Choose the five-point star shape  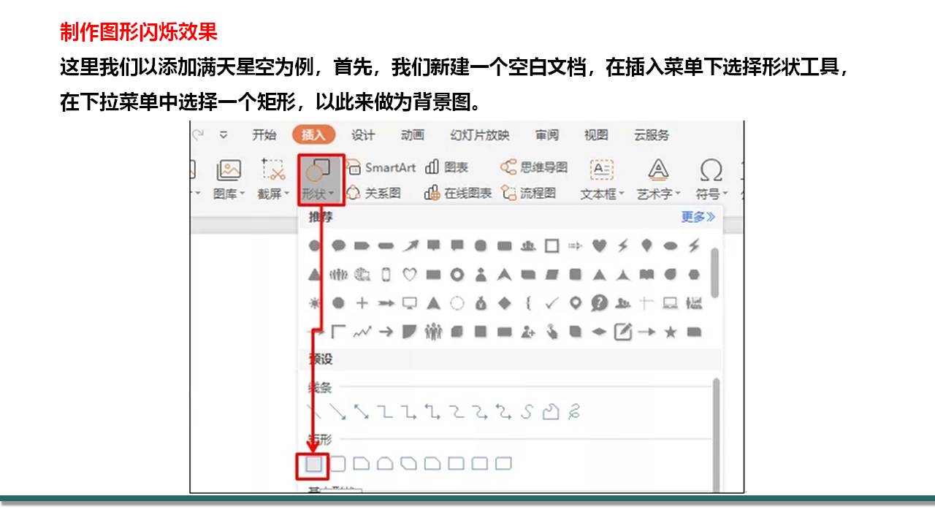click(x=670, y=332)
